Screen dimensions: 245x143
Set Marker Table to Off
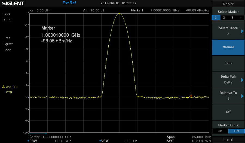pos(236,131)
